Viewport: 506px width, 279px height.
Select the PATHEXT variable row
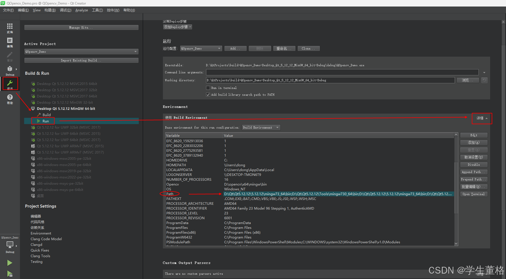pos(310,199)
